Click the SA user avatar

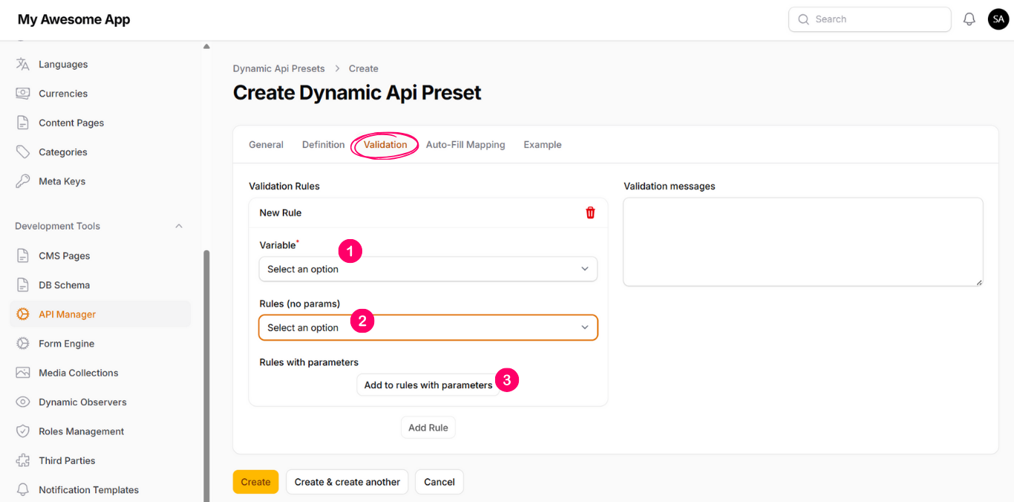coord(998,19)
